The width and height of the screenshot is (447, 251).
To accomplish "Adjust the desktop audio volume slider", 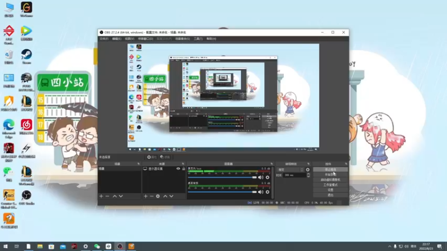I will coord(222,192).
